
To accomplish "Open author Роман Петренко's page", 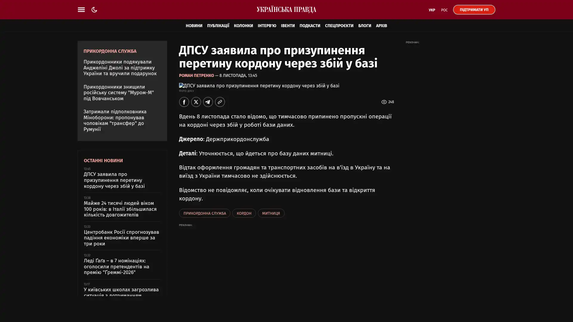I will (196, 76).
